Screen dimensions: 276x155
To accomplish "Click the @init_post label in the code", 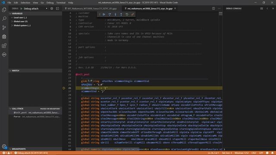I will [82, 74].
